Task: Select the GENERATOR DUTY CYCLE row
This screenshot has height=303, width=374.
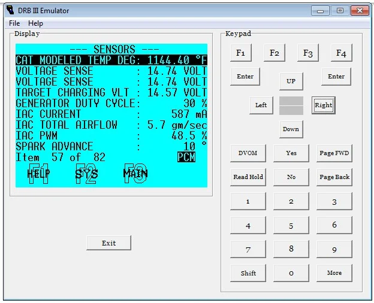Action: (x=111, y=103)
